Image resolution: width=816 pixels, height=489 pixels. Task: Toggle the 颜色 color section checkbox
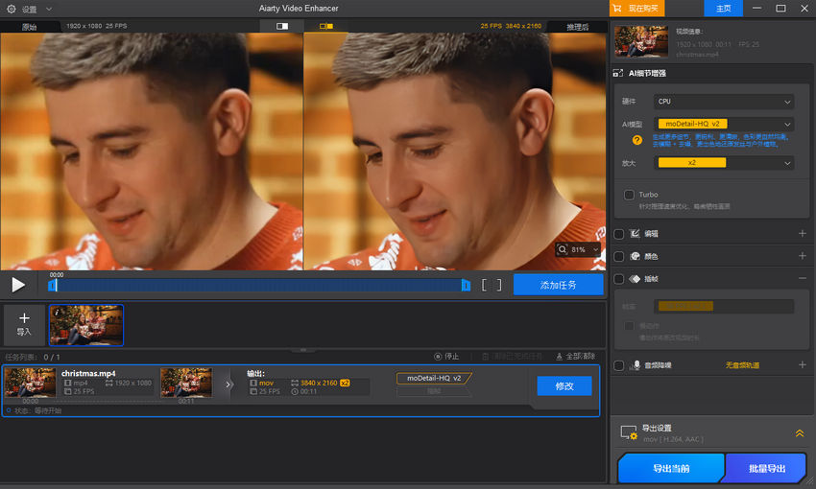point(618,256)
